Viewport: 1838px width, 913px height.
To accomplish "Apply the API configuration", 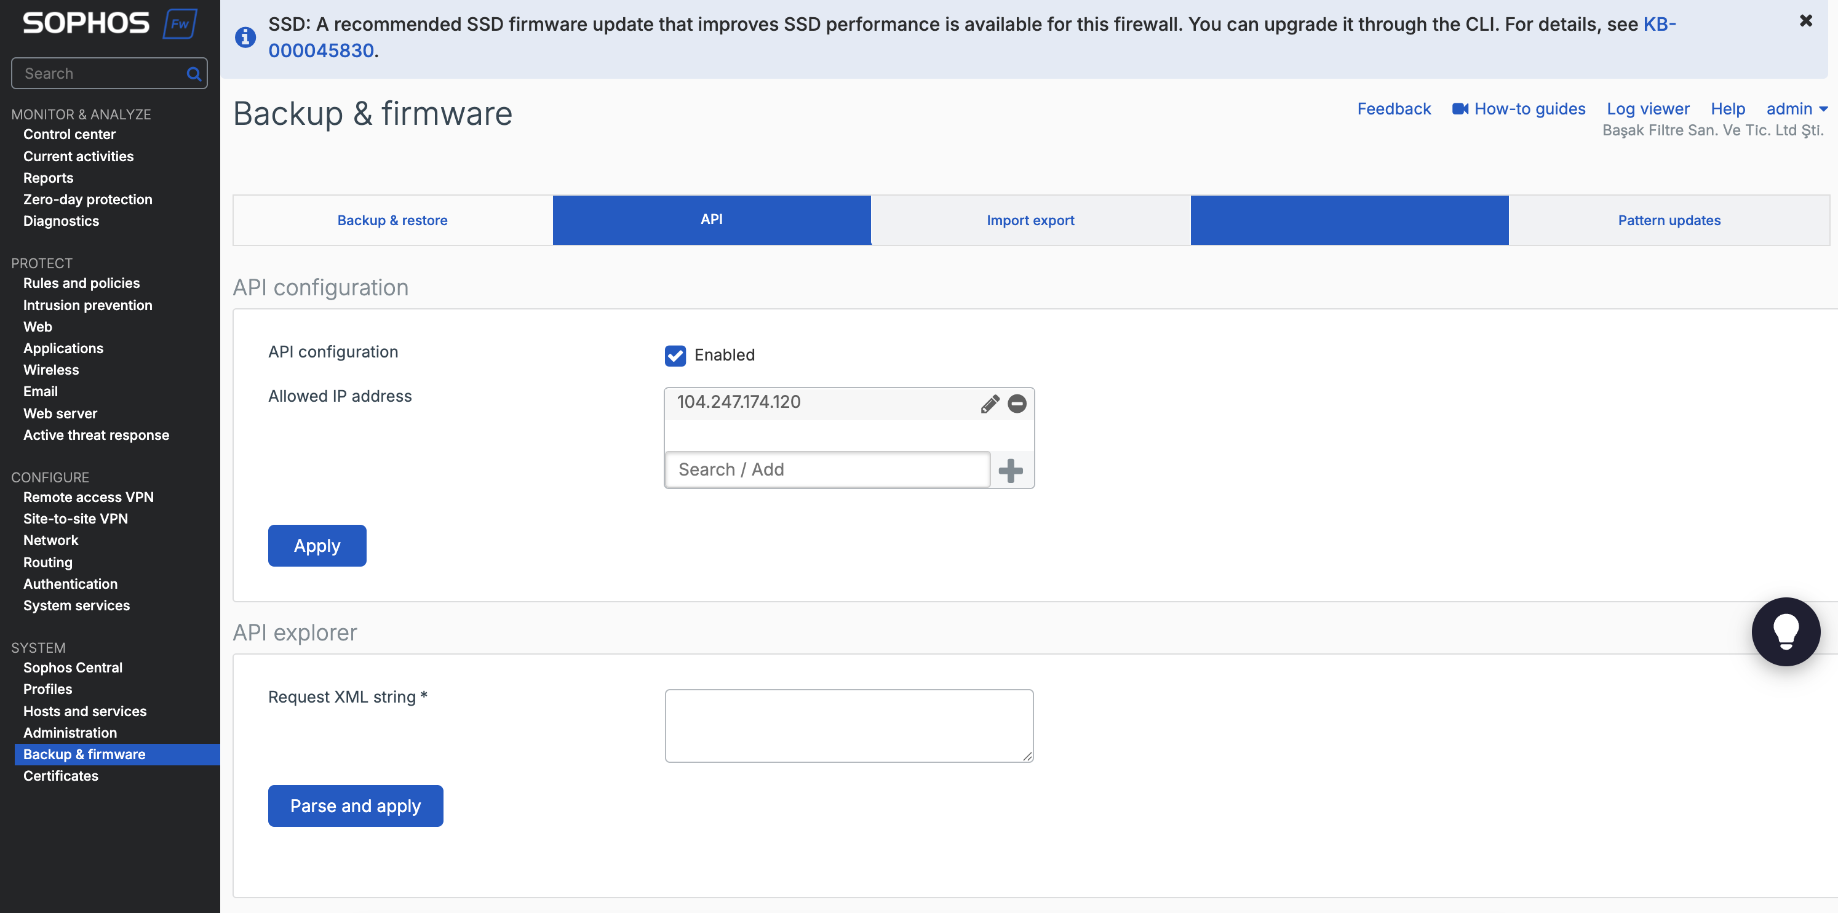I will point(317,546).
